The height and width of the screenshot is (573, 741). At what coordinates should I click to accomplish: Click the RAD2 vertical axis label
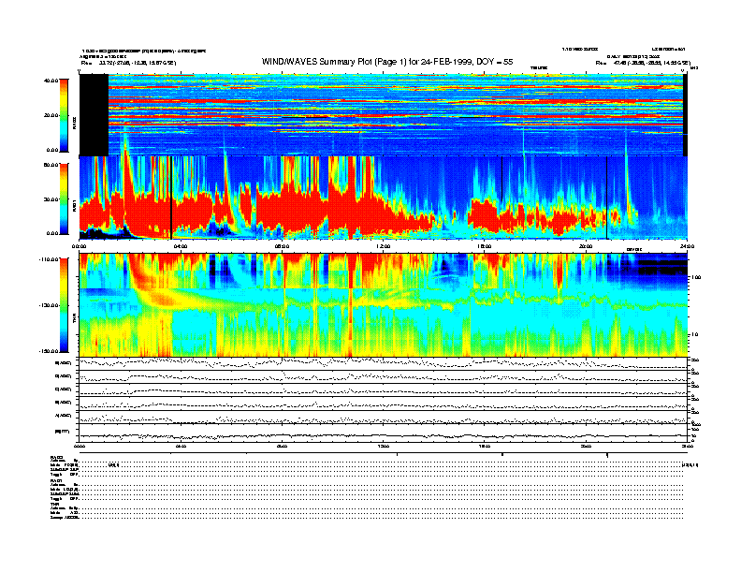point(74,124)
